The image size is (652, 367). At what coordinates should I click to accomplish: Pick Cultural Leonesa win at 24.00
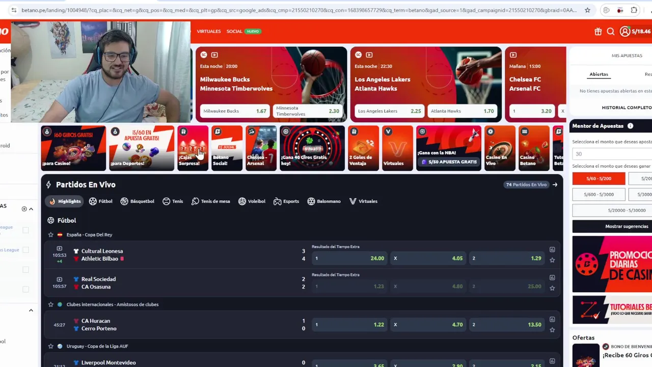point(349,258)
